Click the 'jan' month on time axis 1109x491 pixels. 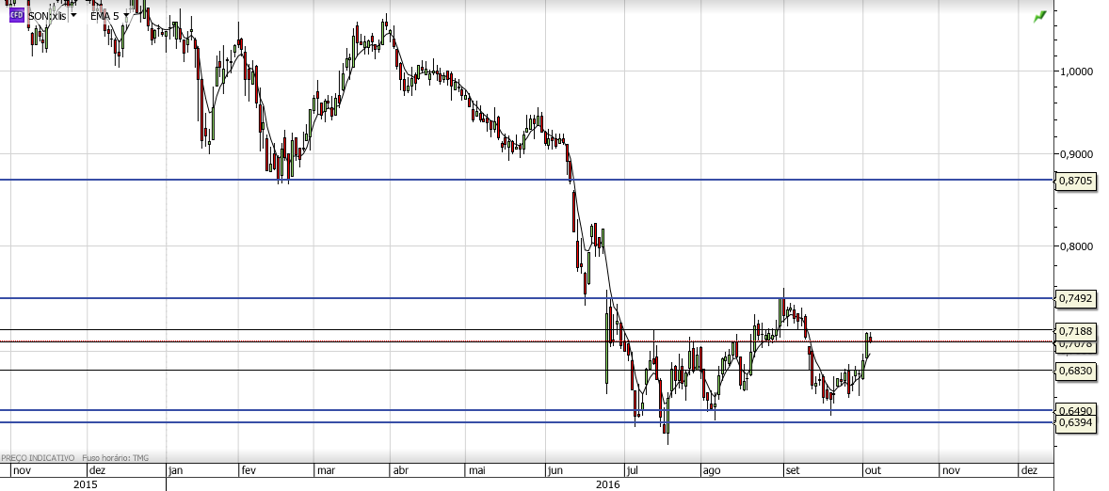(176, 470)
